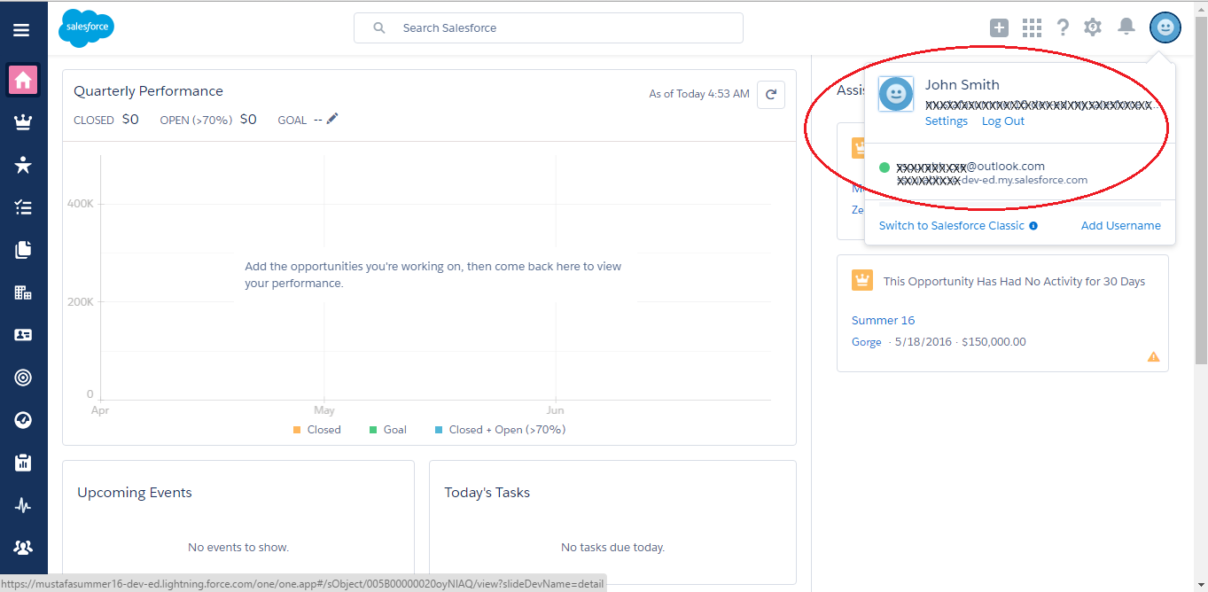Open Leads star-person icon in sidebar

pos(23,165)
